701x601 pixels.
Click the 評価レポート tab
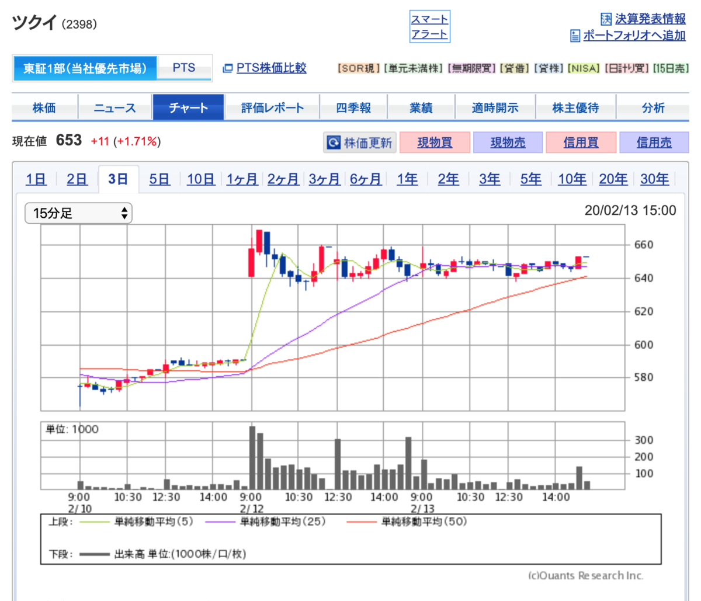[x=272, y=108]
